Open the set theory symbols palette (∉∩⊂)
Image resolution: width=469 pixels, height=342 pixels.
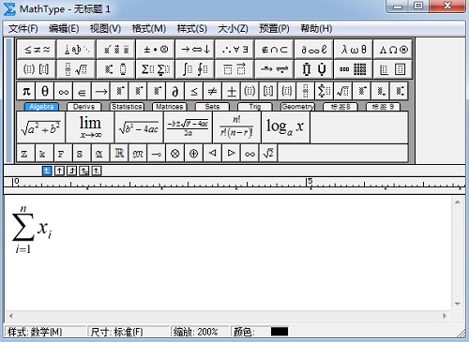[274, 50]
